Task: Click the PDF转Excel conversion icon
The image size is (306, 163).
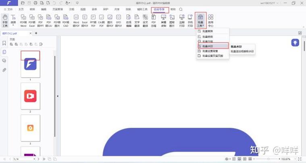Action: (x=32, y=20)
